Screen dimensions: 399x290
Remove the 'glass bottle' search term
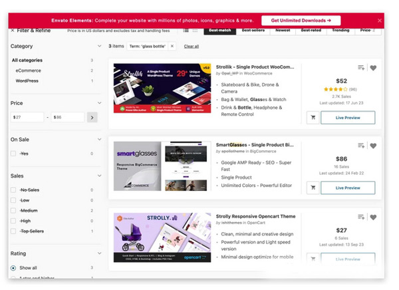click(172, 46)
